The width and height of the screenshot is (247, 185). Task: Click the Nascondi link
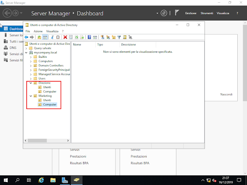[x=227, y=94]
